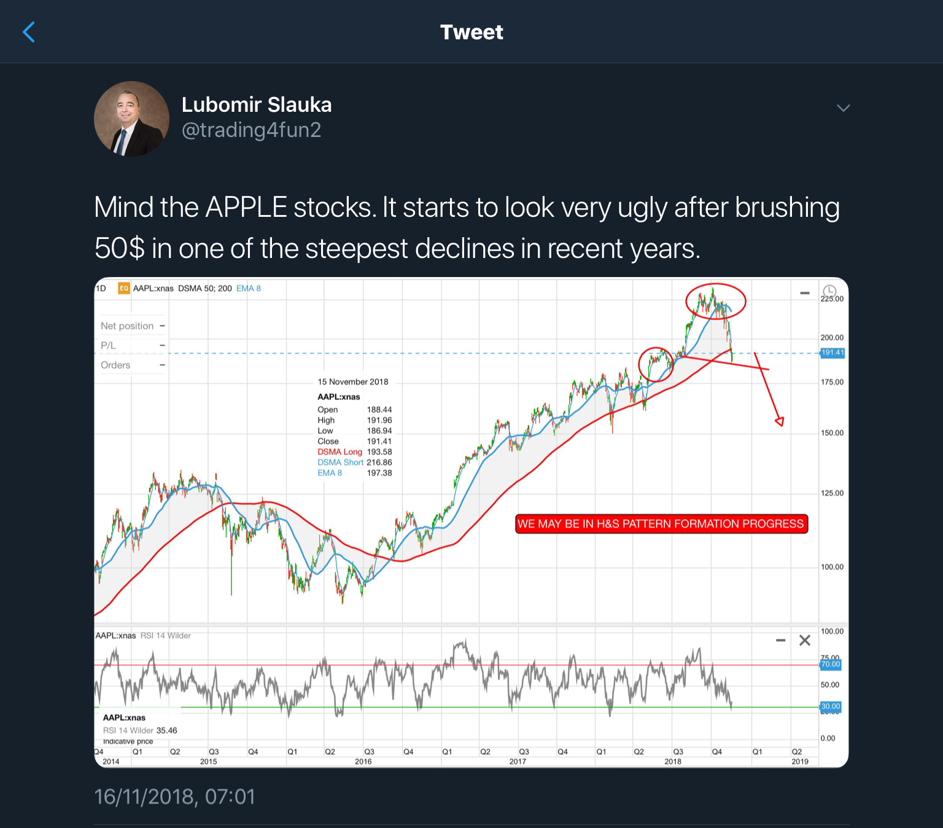Collapse the P/L row
943x828 pixels.
tap(162, 346)
